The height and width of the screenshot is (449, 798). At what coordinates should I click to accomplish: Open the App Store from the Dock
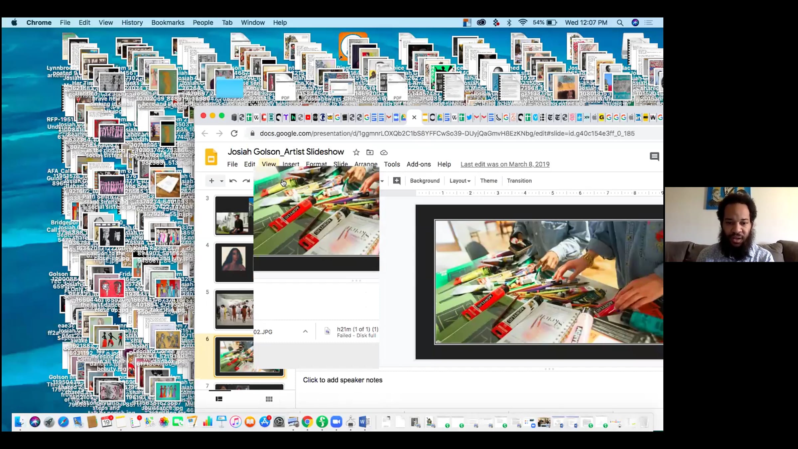click(x=265, y=422)
